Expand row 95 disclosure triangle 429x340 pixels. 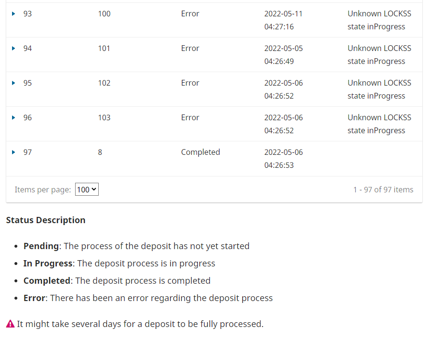(x=13, y=83)
